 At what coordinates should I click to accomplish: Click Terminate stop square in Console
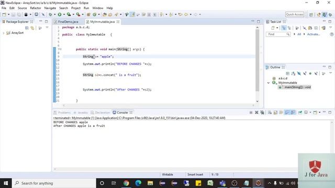point(251,112)
